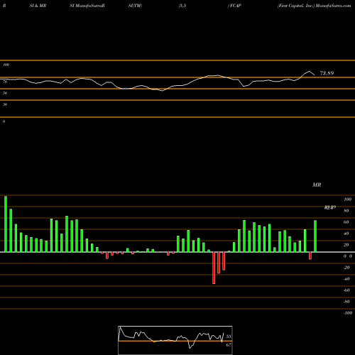Image resolution: width=355 pixels, height=355 pixels.
Task: Click the MR axis label 80
Action: (346, 211)
